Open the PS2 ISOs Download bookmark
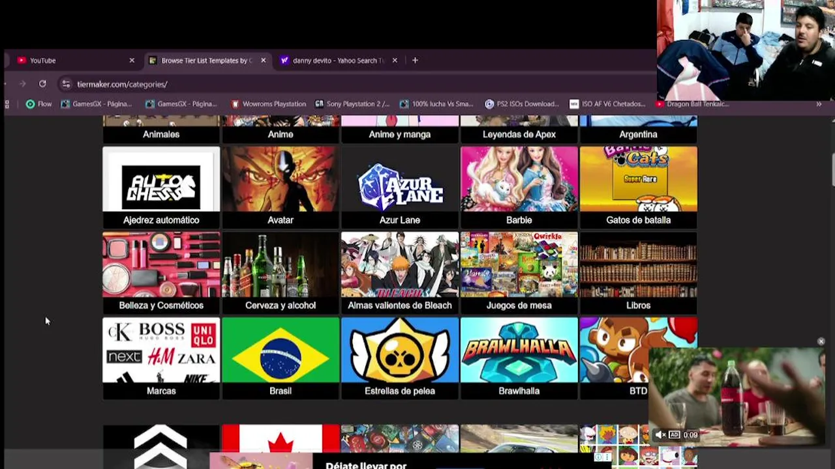The height and width of the screenshot is (469, 835). (522, 104)
